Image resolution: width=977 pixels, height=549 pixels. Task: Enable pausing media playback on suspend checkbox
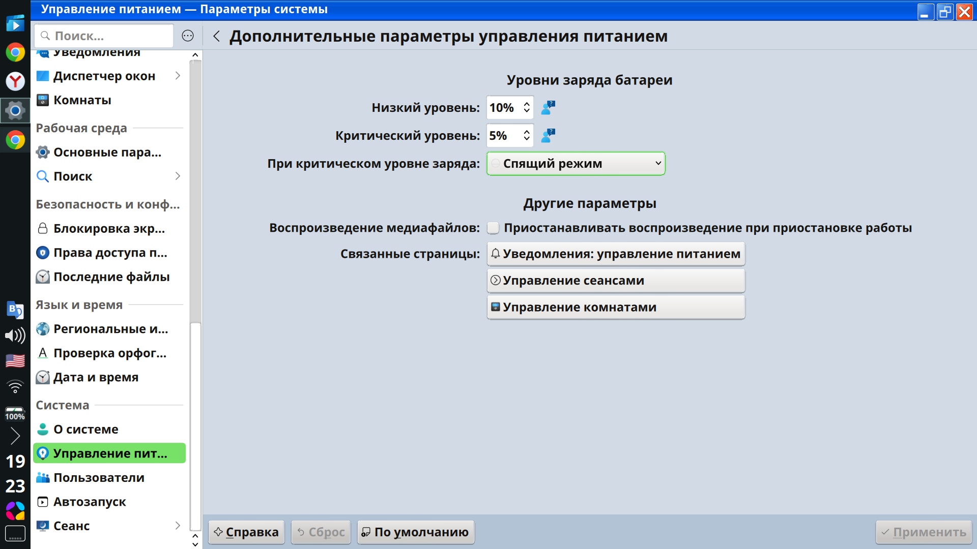pos(493,228)
